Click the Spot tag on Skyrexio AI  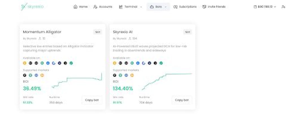click(187, 32)
